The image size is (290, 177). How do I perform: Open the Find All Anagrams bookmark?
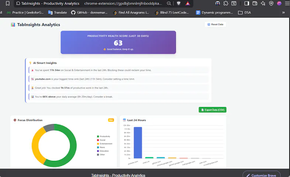coord(131,13)
